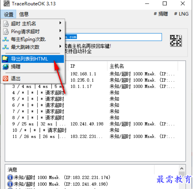
Task: Click the 消息 header of message panel
Action: (x=12, y=170)
